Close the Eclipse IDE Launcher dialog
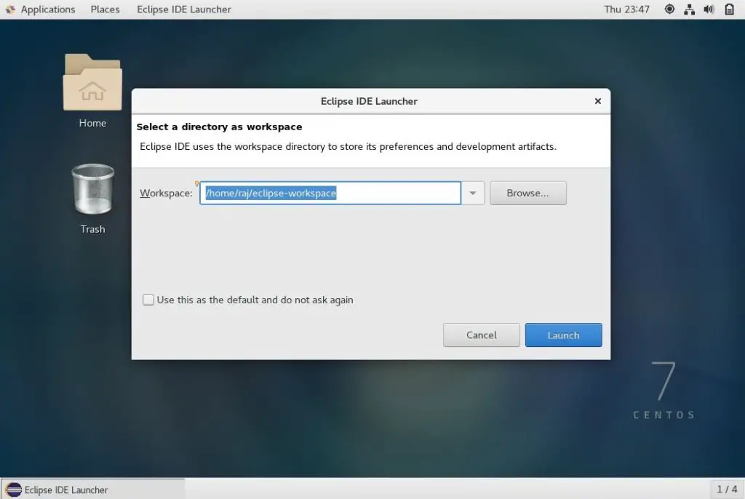 598,101
